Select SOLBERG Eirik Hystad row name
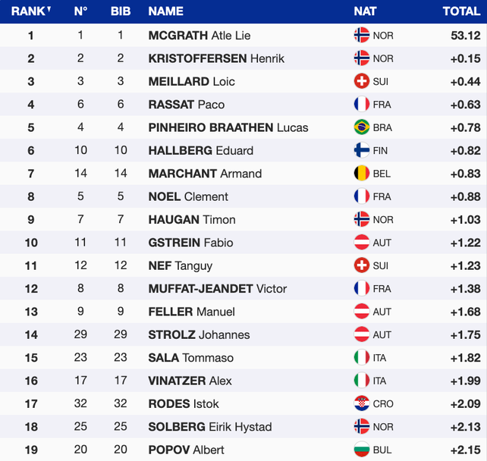 210,427
